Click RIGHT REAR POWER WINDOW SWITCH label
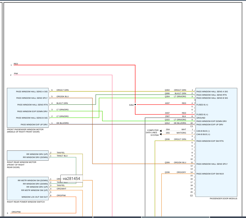This screenshot has width=246, height=218. 26,202
